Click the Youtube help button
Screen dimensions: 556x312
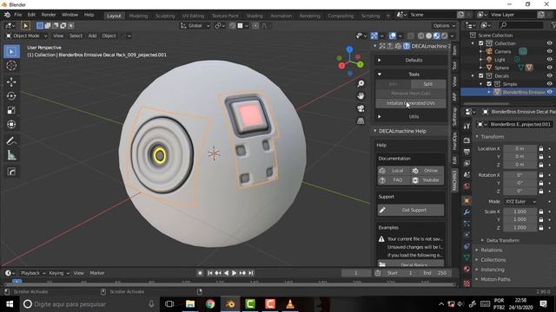click(x=427, y=180)
